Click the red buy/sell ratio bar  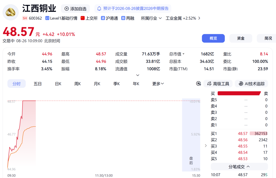[x=239, y=93]
